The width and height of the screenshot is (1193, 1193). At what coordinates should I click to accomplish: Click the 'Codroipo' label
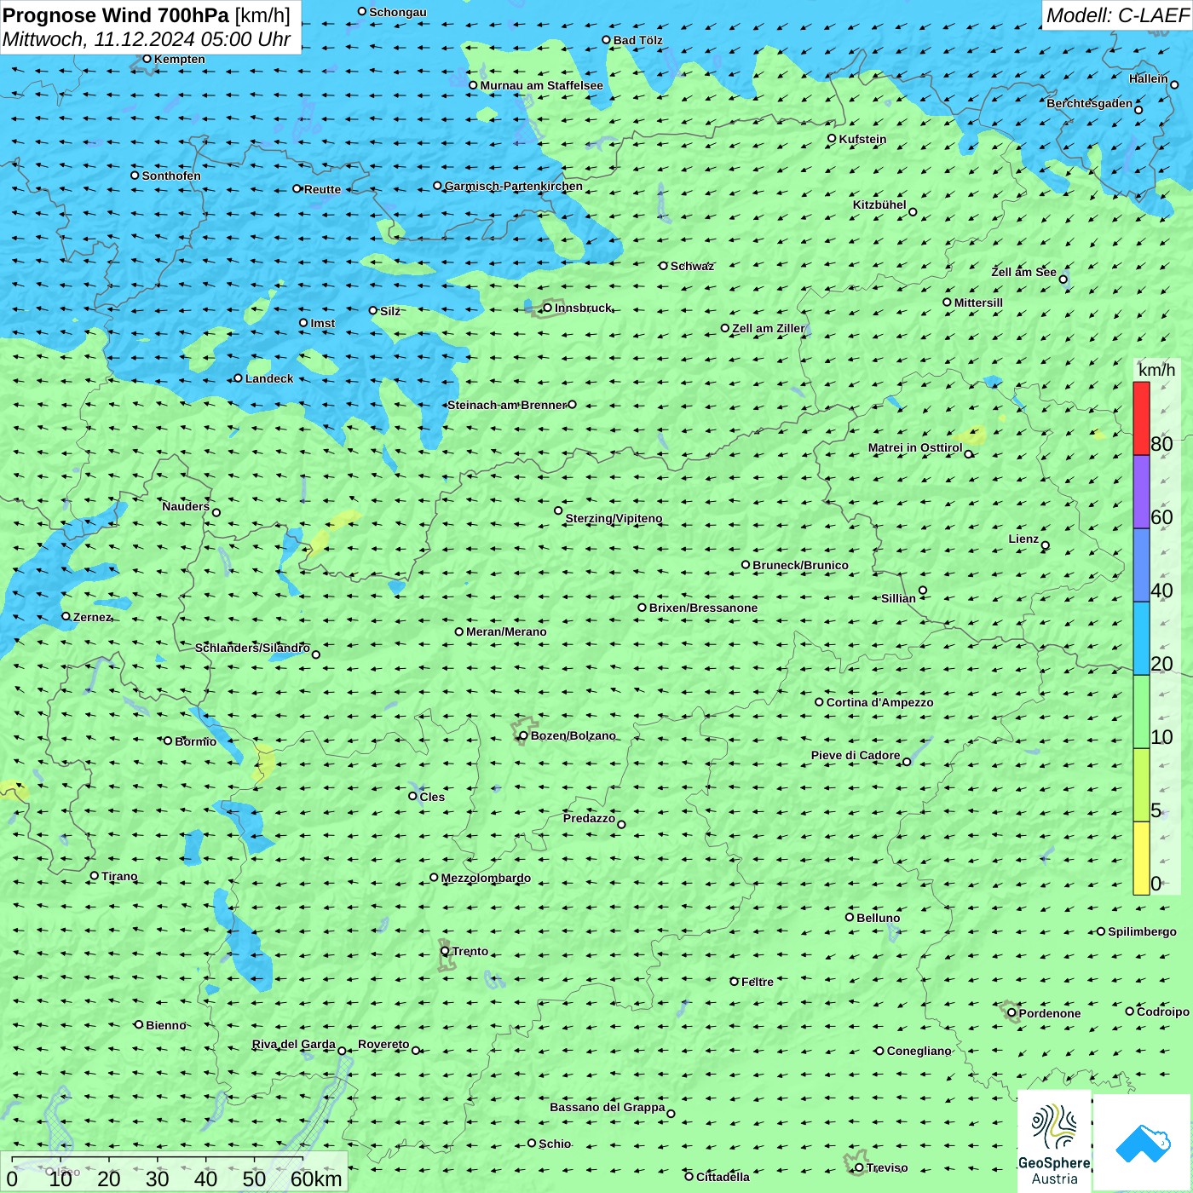[x=1163, y=1011]
